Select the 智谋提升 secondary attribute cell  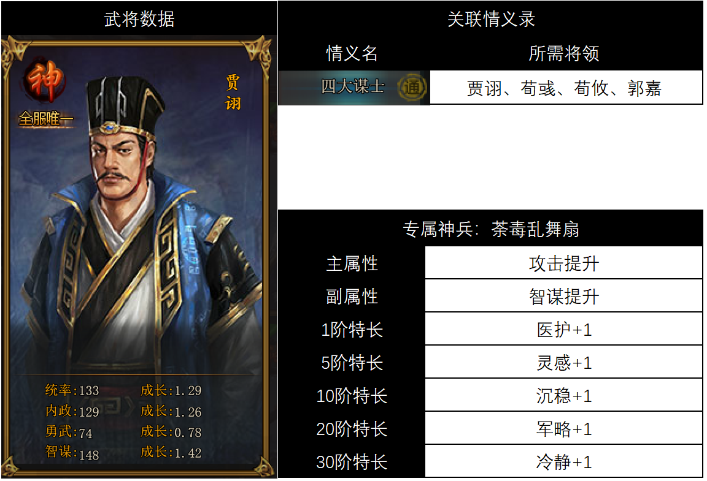[x=563, y=296]
